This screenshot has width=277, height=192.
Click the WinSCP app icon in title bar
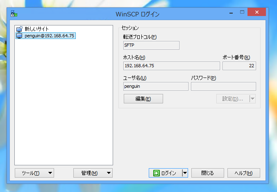pos(14,14)
